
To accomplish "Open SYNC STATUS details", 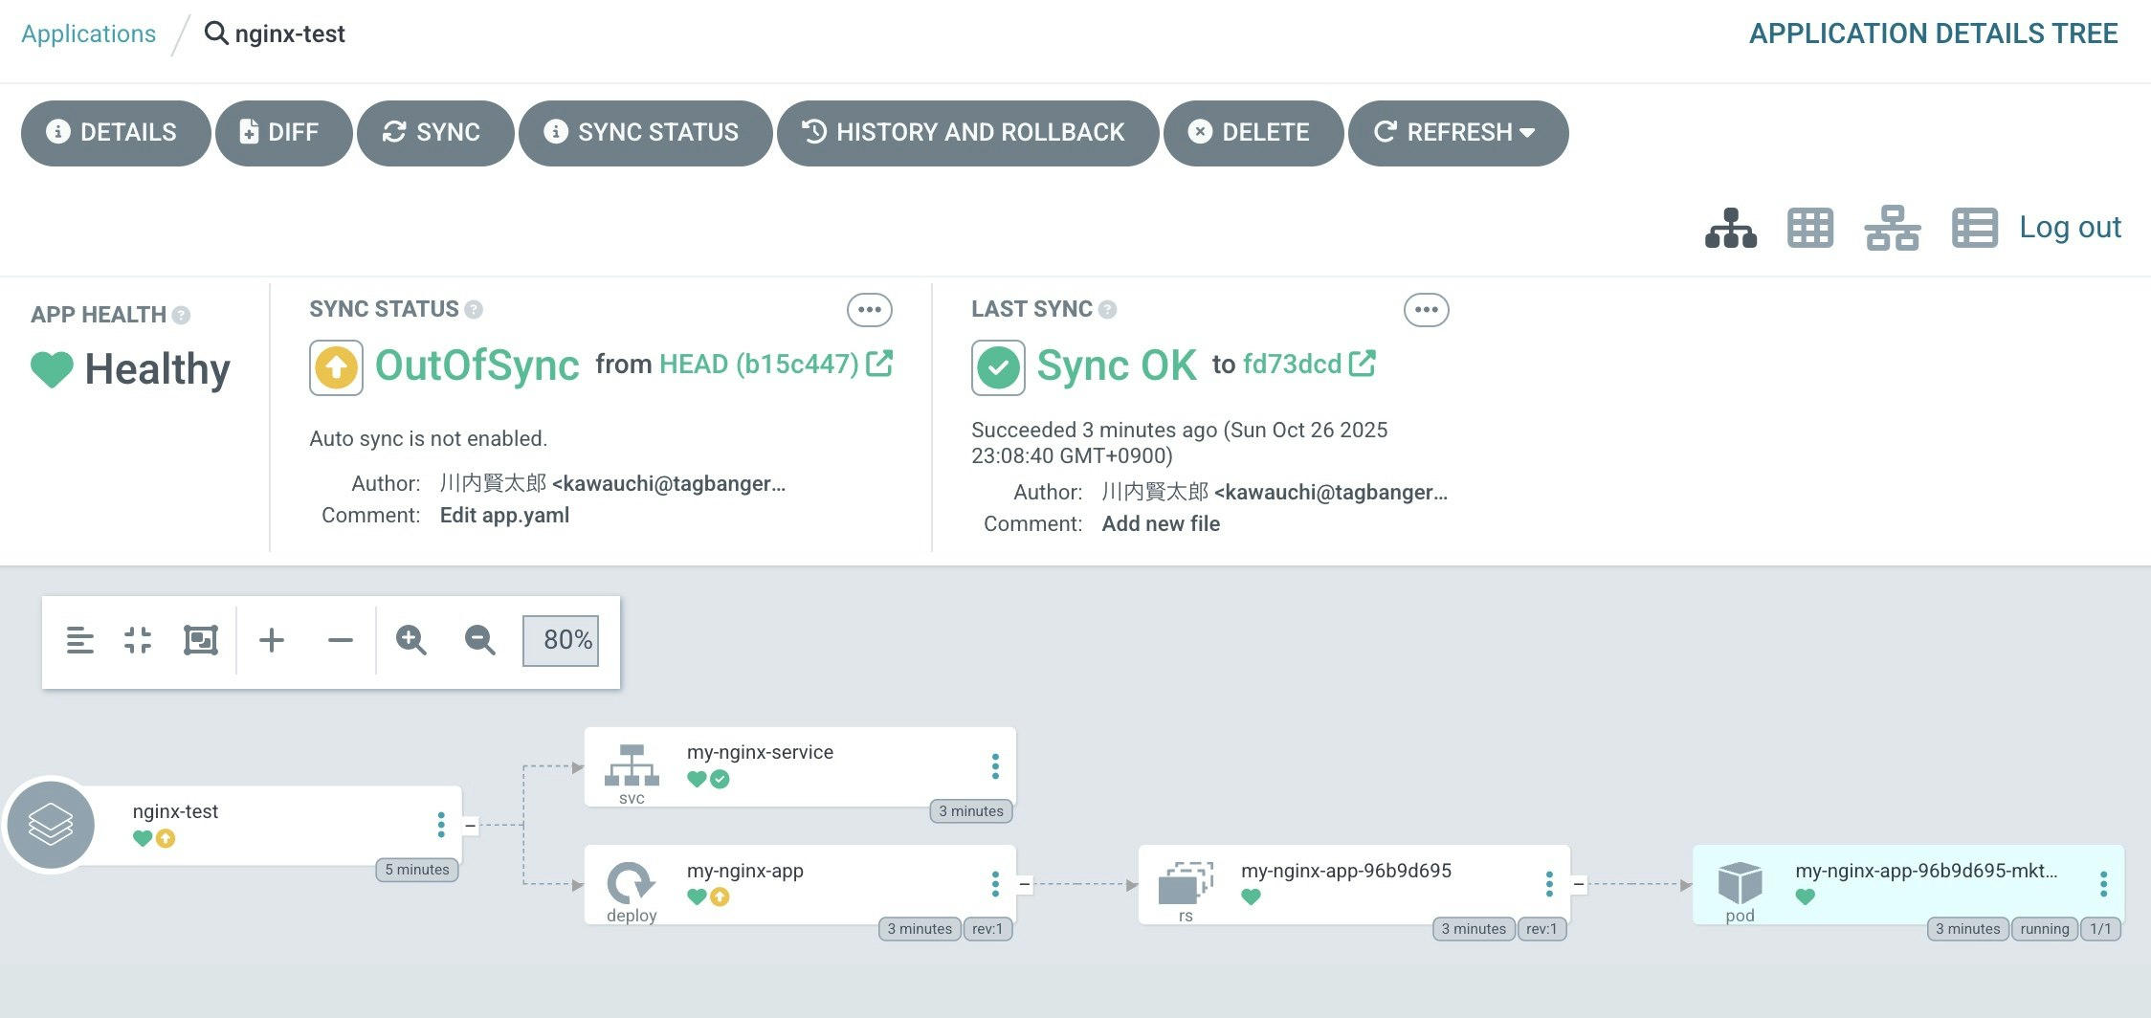I will (x=645, y=133).
